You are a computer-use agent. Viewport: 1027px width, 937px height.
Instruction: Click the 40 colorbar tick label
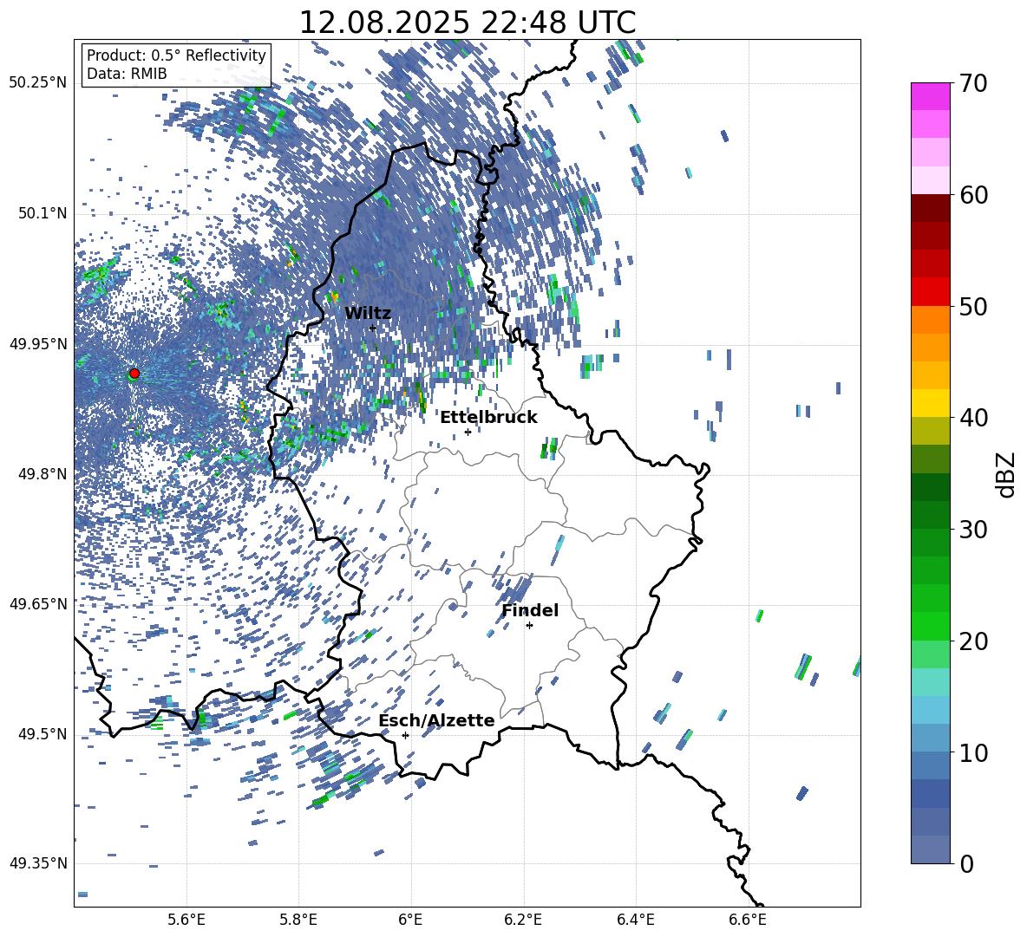(973, 418)
